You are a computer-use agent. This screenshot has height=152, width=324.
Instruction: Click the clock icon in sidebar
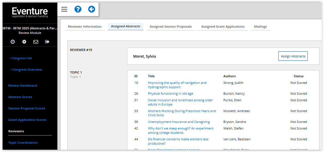[13, 42]
